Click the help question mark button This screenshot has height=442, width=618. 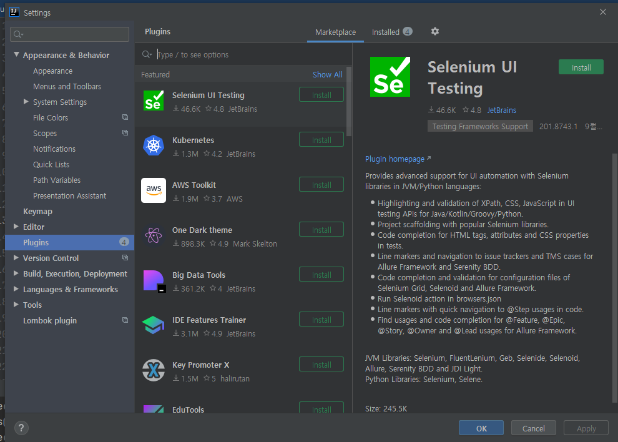coord(21,428)
